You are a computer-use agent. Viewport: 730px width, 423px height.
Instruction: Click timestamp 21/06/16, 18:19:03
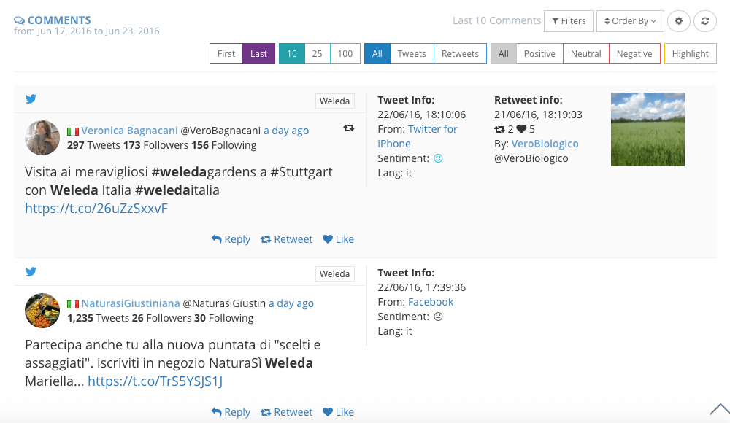[x=538, y=115]
